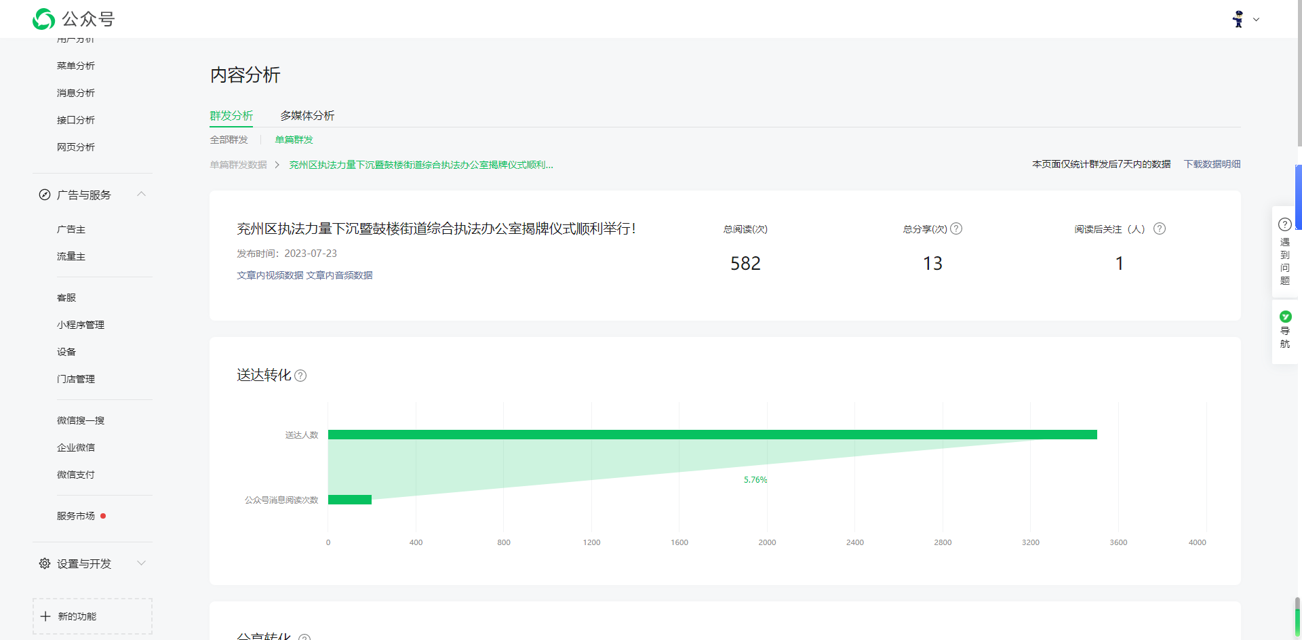1302x640 pixels.
Task: Go back to 单篇群发数据 breadcrumb
Action: pos(238,165)
